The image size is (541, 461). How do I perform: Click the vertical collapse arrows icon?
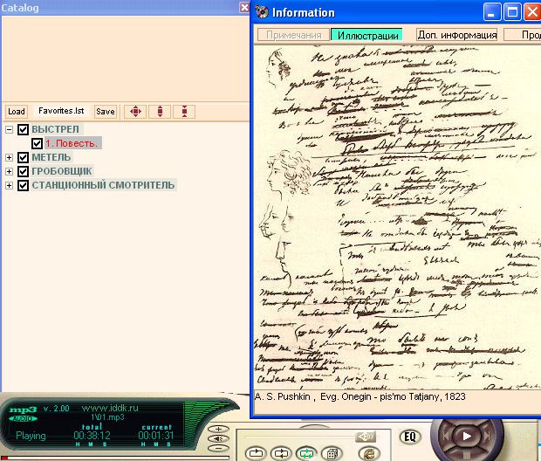click(x=184, y=111)
